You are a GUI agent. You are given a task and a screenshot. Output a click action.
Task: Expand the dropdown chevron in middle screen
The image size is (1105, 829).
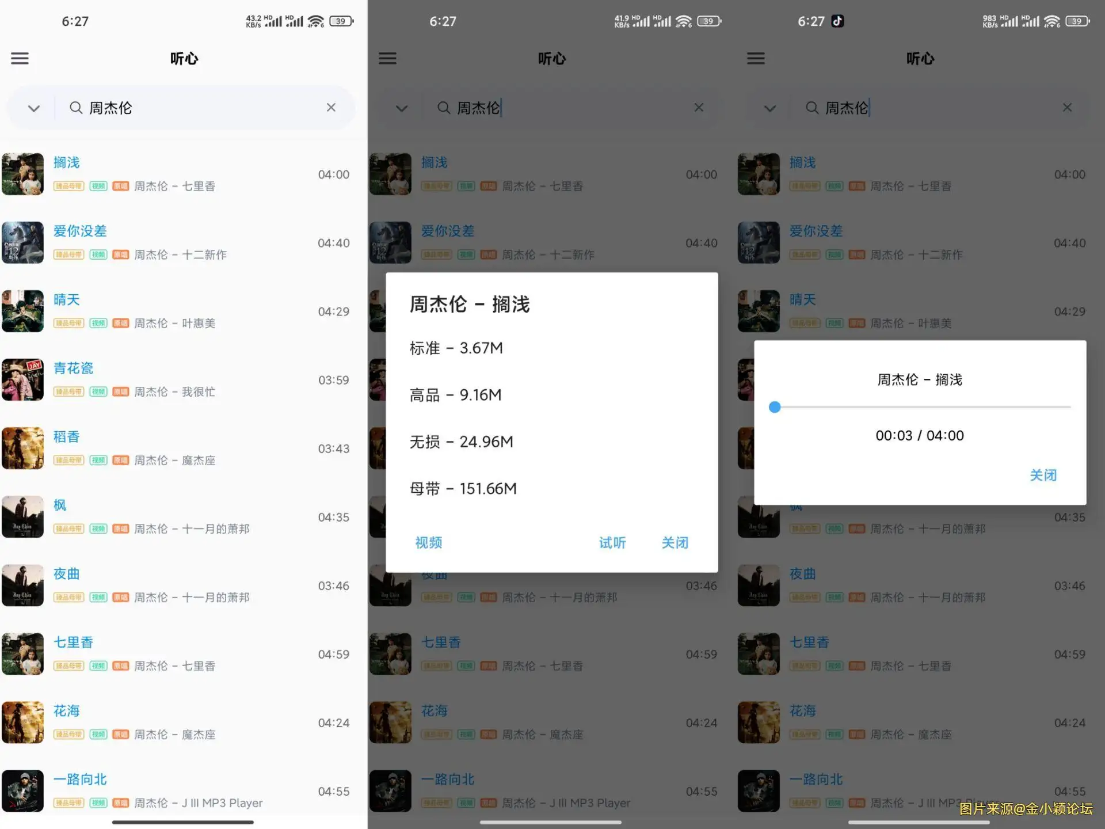pos(402,108)
